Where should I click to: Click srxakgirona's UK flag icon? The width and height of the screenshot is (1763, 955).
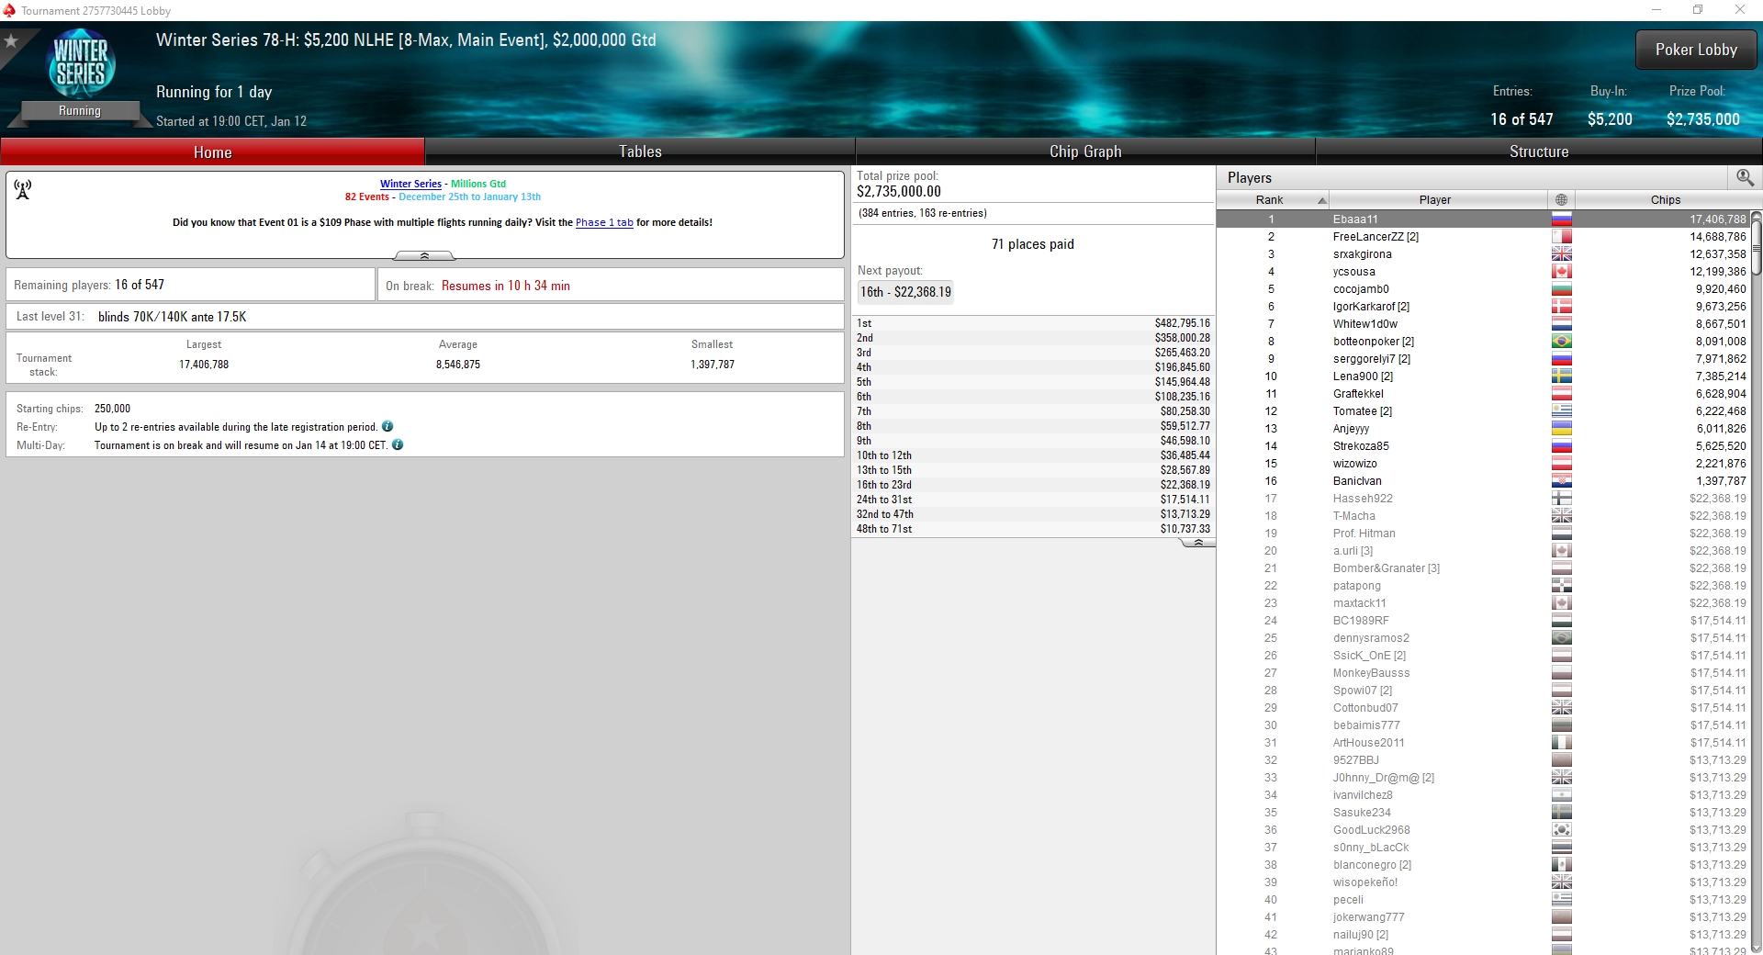1561,254
